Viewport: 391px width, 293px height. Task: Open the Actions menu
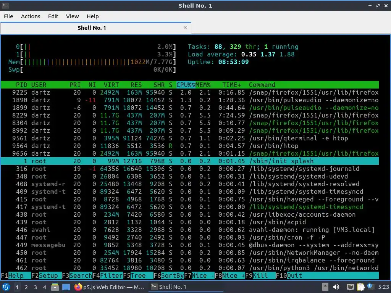tap(31, 16)
